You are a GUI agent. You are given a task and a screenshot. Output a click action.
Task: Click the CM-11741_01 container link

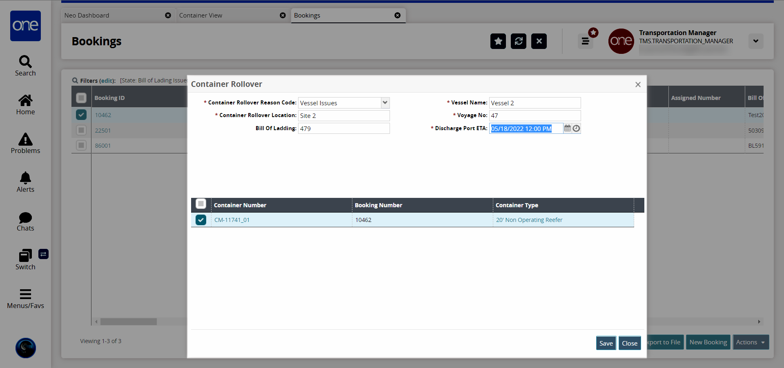click(232, 220)
